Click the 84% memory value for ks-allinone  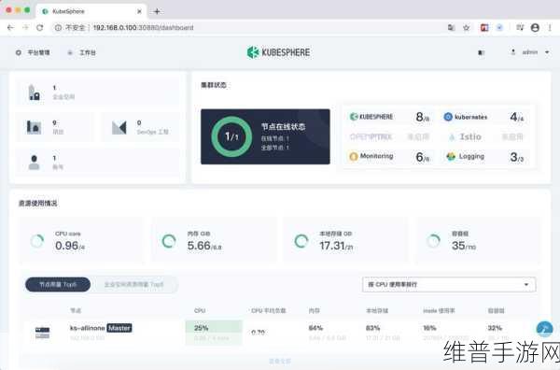click(x=315, y=328)
